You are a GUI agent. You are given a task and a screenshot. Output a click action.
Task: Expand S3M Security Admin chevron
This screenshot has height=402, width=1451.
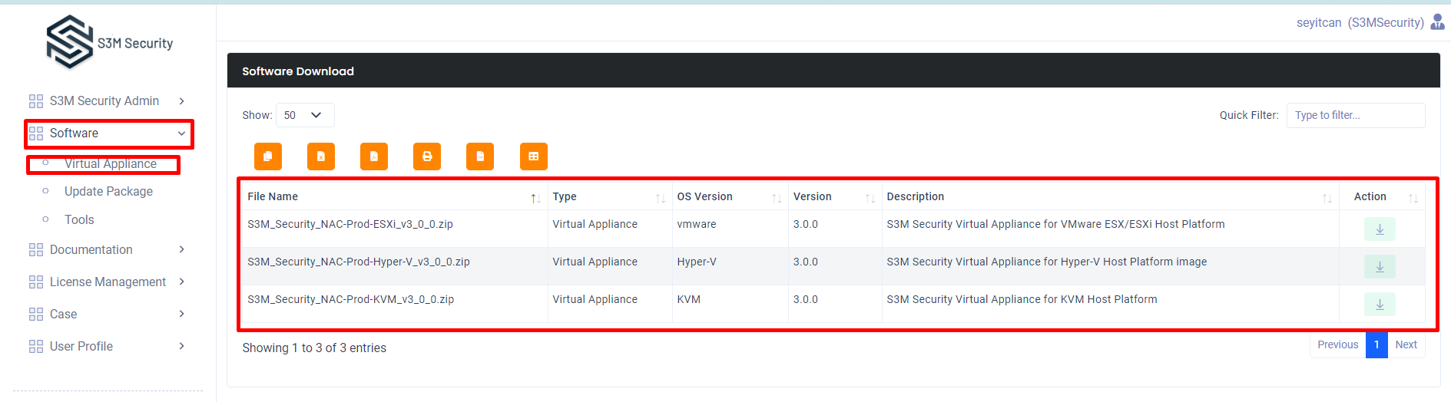(x=182, y=101)
